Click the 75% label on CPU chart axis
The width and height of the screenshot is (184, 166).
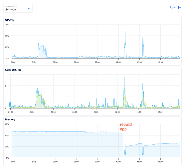tap(7, 25)
